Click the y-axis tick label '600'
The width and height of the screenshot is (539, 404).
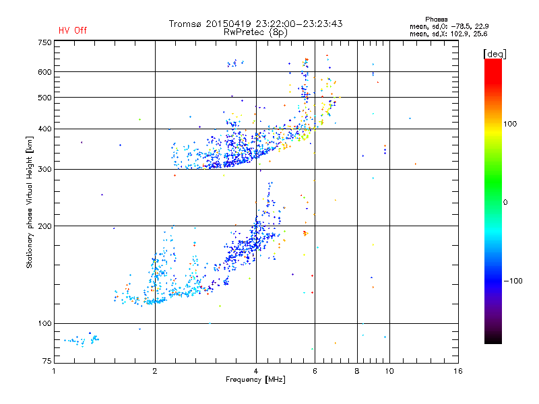tap(44, 72)
